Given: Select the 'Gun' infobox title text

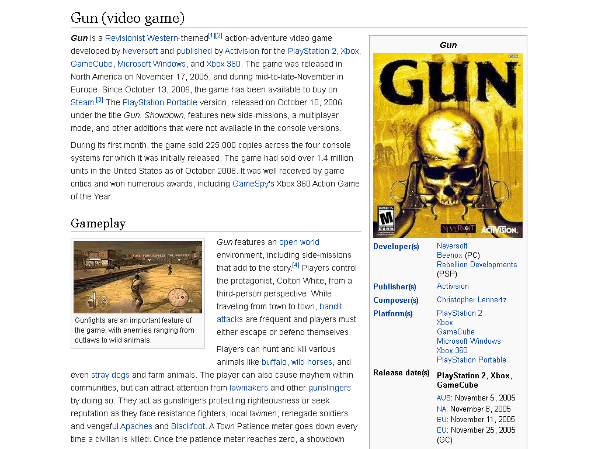Looking at the screenshot, I should [448, 45].
